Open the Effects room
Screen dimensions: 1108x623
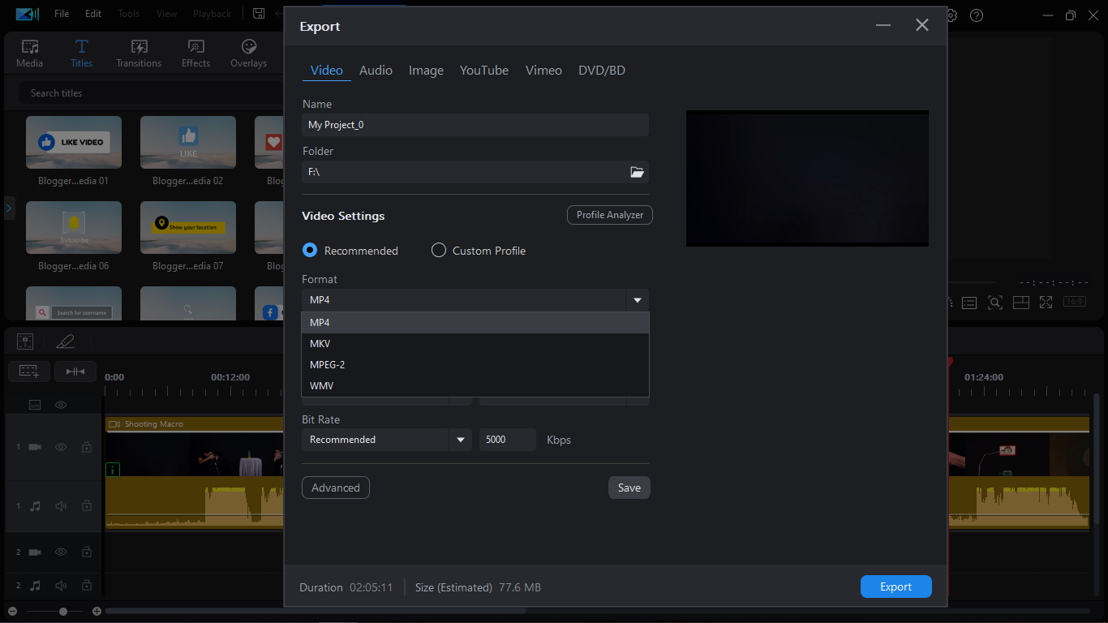pyautogui.click(x=195, y=54)
